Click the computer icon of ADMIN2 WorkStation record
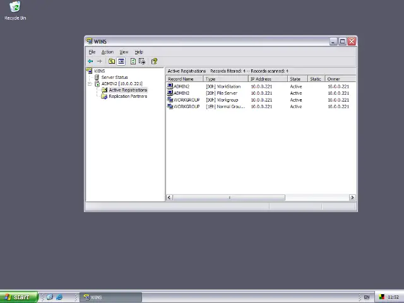The image size is (404, 303). pyautogui.click(x=170, y=86)
